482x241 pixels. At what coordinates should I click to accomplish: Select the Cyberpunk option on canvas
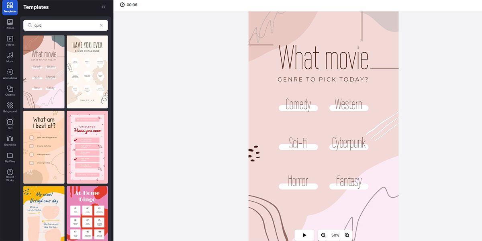[x=349, y=143]
